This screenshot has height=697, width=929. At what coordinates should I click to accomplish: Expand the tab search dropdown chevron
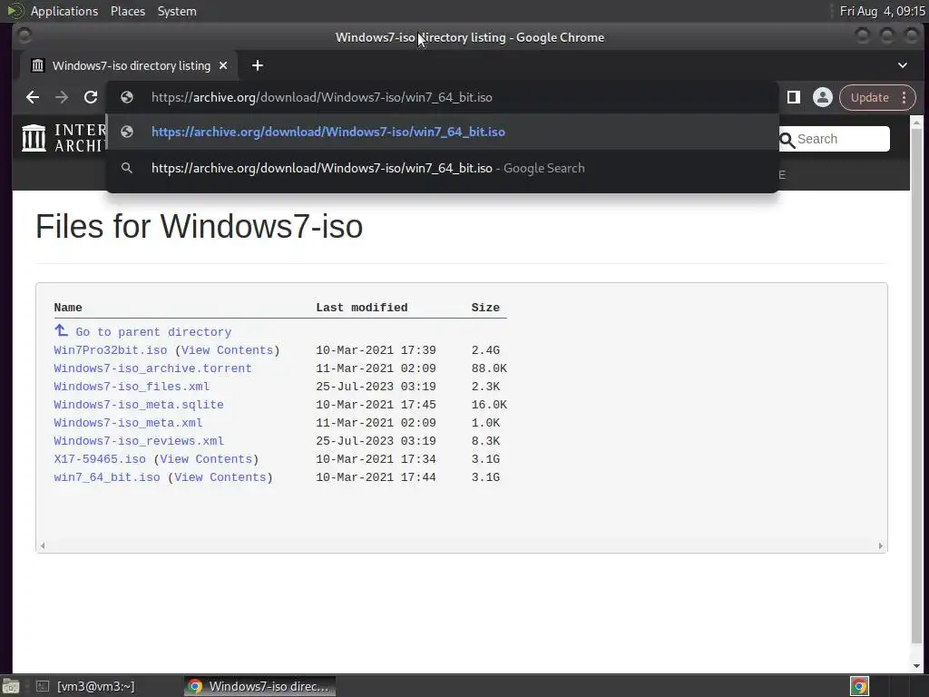coord(903,65)
